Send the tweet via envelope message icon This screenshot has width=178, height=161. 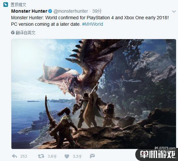tap(92, 156)
